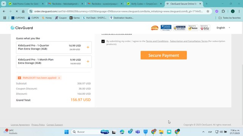Open Todos los favoritos folder
The height and width of the screenshot is (136, 243).
[x=229, y=18]
